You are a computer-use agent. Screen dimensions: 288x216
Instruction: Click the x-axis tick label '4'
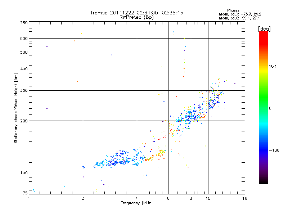[x=137, y=198]
